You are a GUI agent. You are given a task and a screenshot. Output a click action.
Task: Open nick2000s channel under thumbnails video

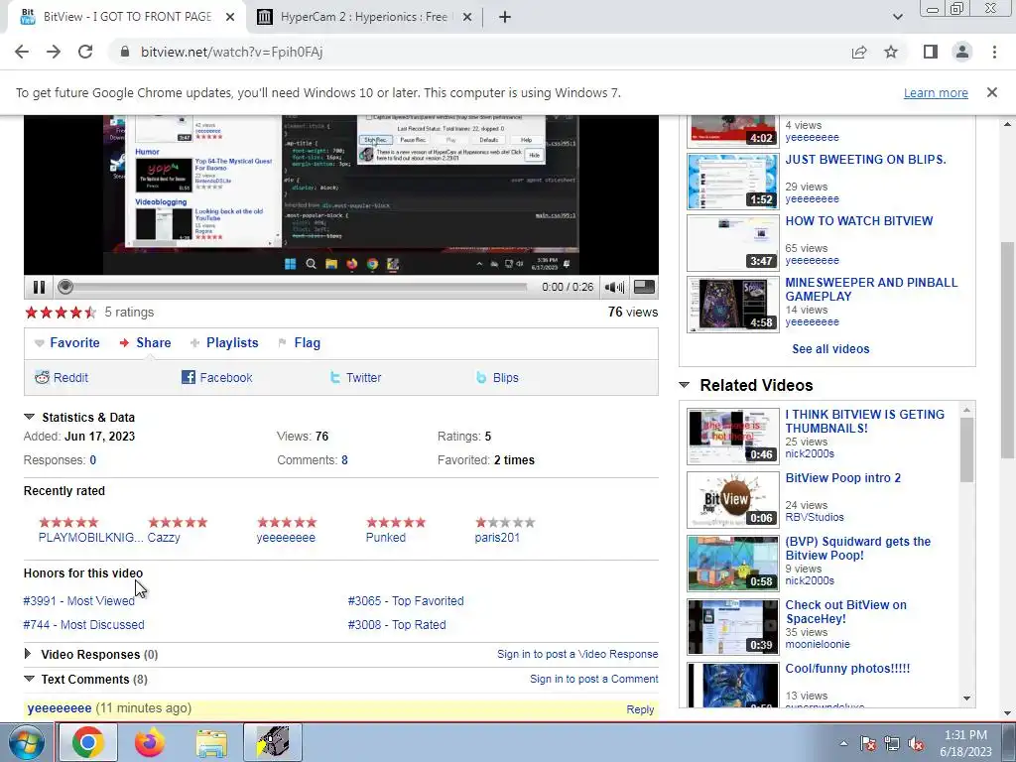[x=810, y=453]
